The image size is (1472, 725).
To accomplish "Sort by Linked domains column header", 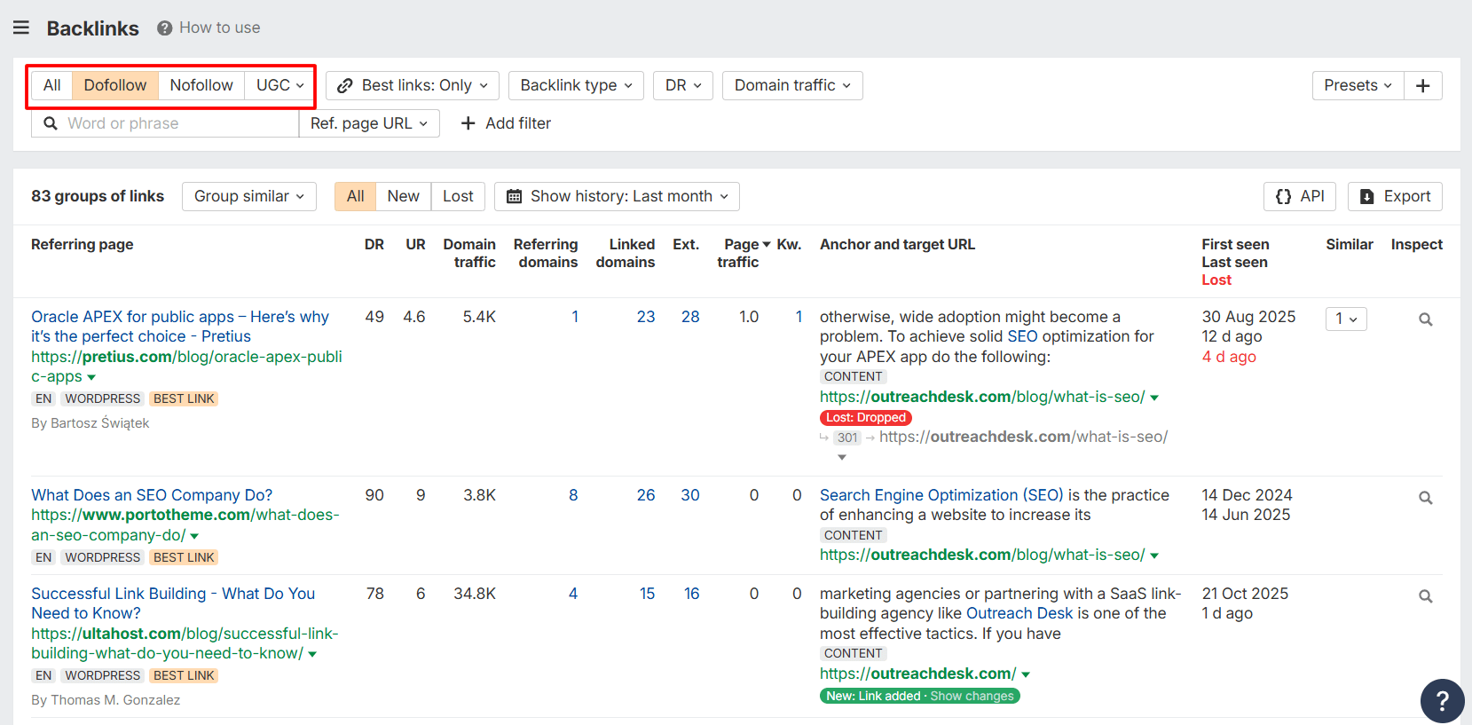I will tap(626, 253).
